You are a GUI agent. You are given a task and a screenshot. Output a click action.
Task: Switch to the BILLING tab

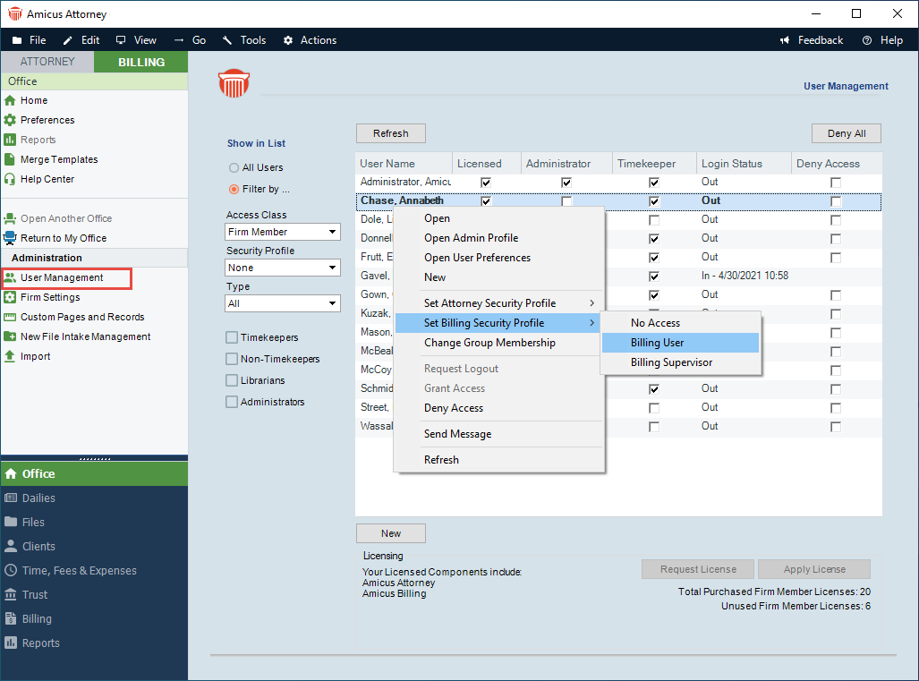pyautogui.click(x=141, y=62)
